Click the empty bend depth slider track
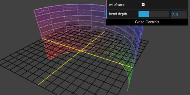 coord(159,14)
